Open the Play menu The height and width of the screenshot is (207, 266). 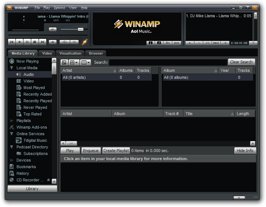(x=47, y=8)
